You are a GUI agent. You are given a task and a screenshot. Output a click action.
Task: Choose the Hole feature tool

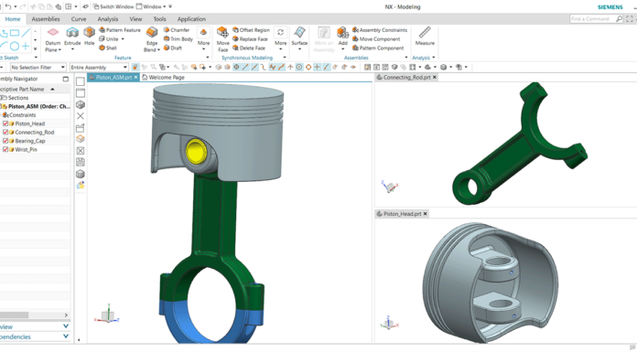coord(90,36)
